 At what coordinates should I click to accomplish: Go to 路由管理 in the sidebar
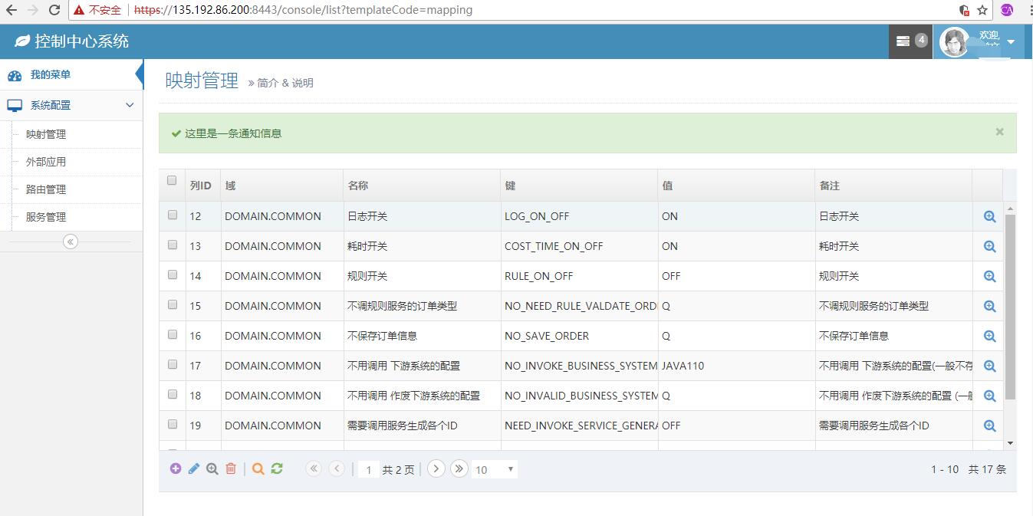click(46, 189)
